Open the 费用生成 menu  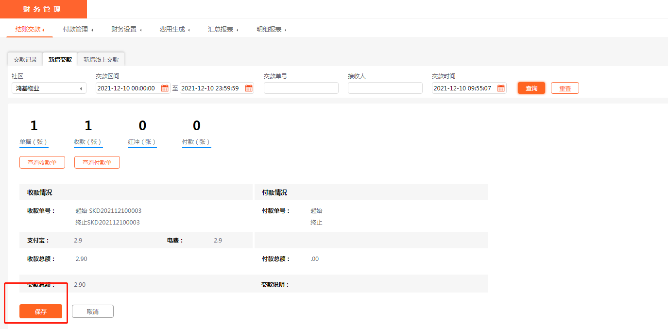coord(174,29)
